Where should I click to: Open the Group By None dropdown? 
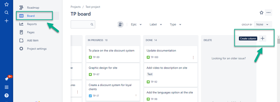(x=263, y=24)
